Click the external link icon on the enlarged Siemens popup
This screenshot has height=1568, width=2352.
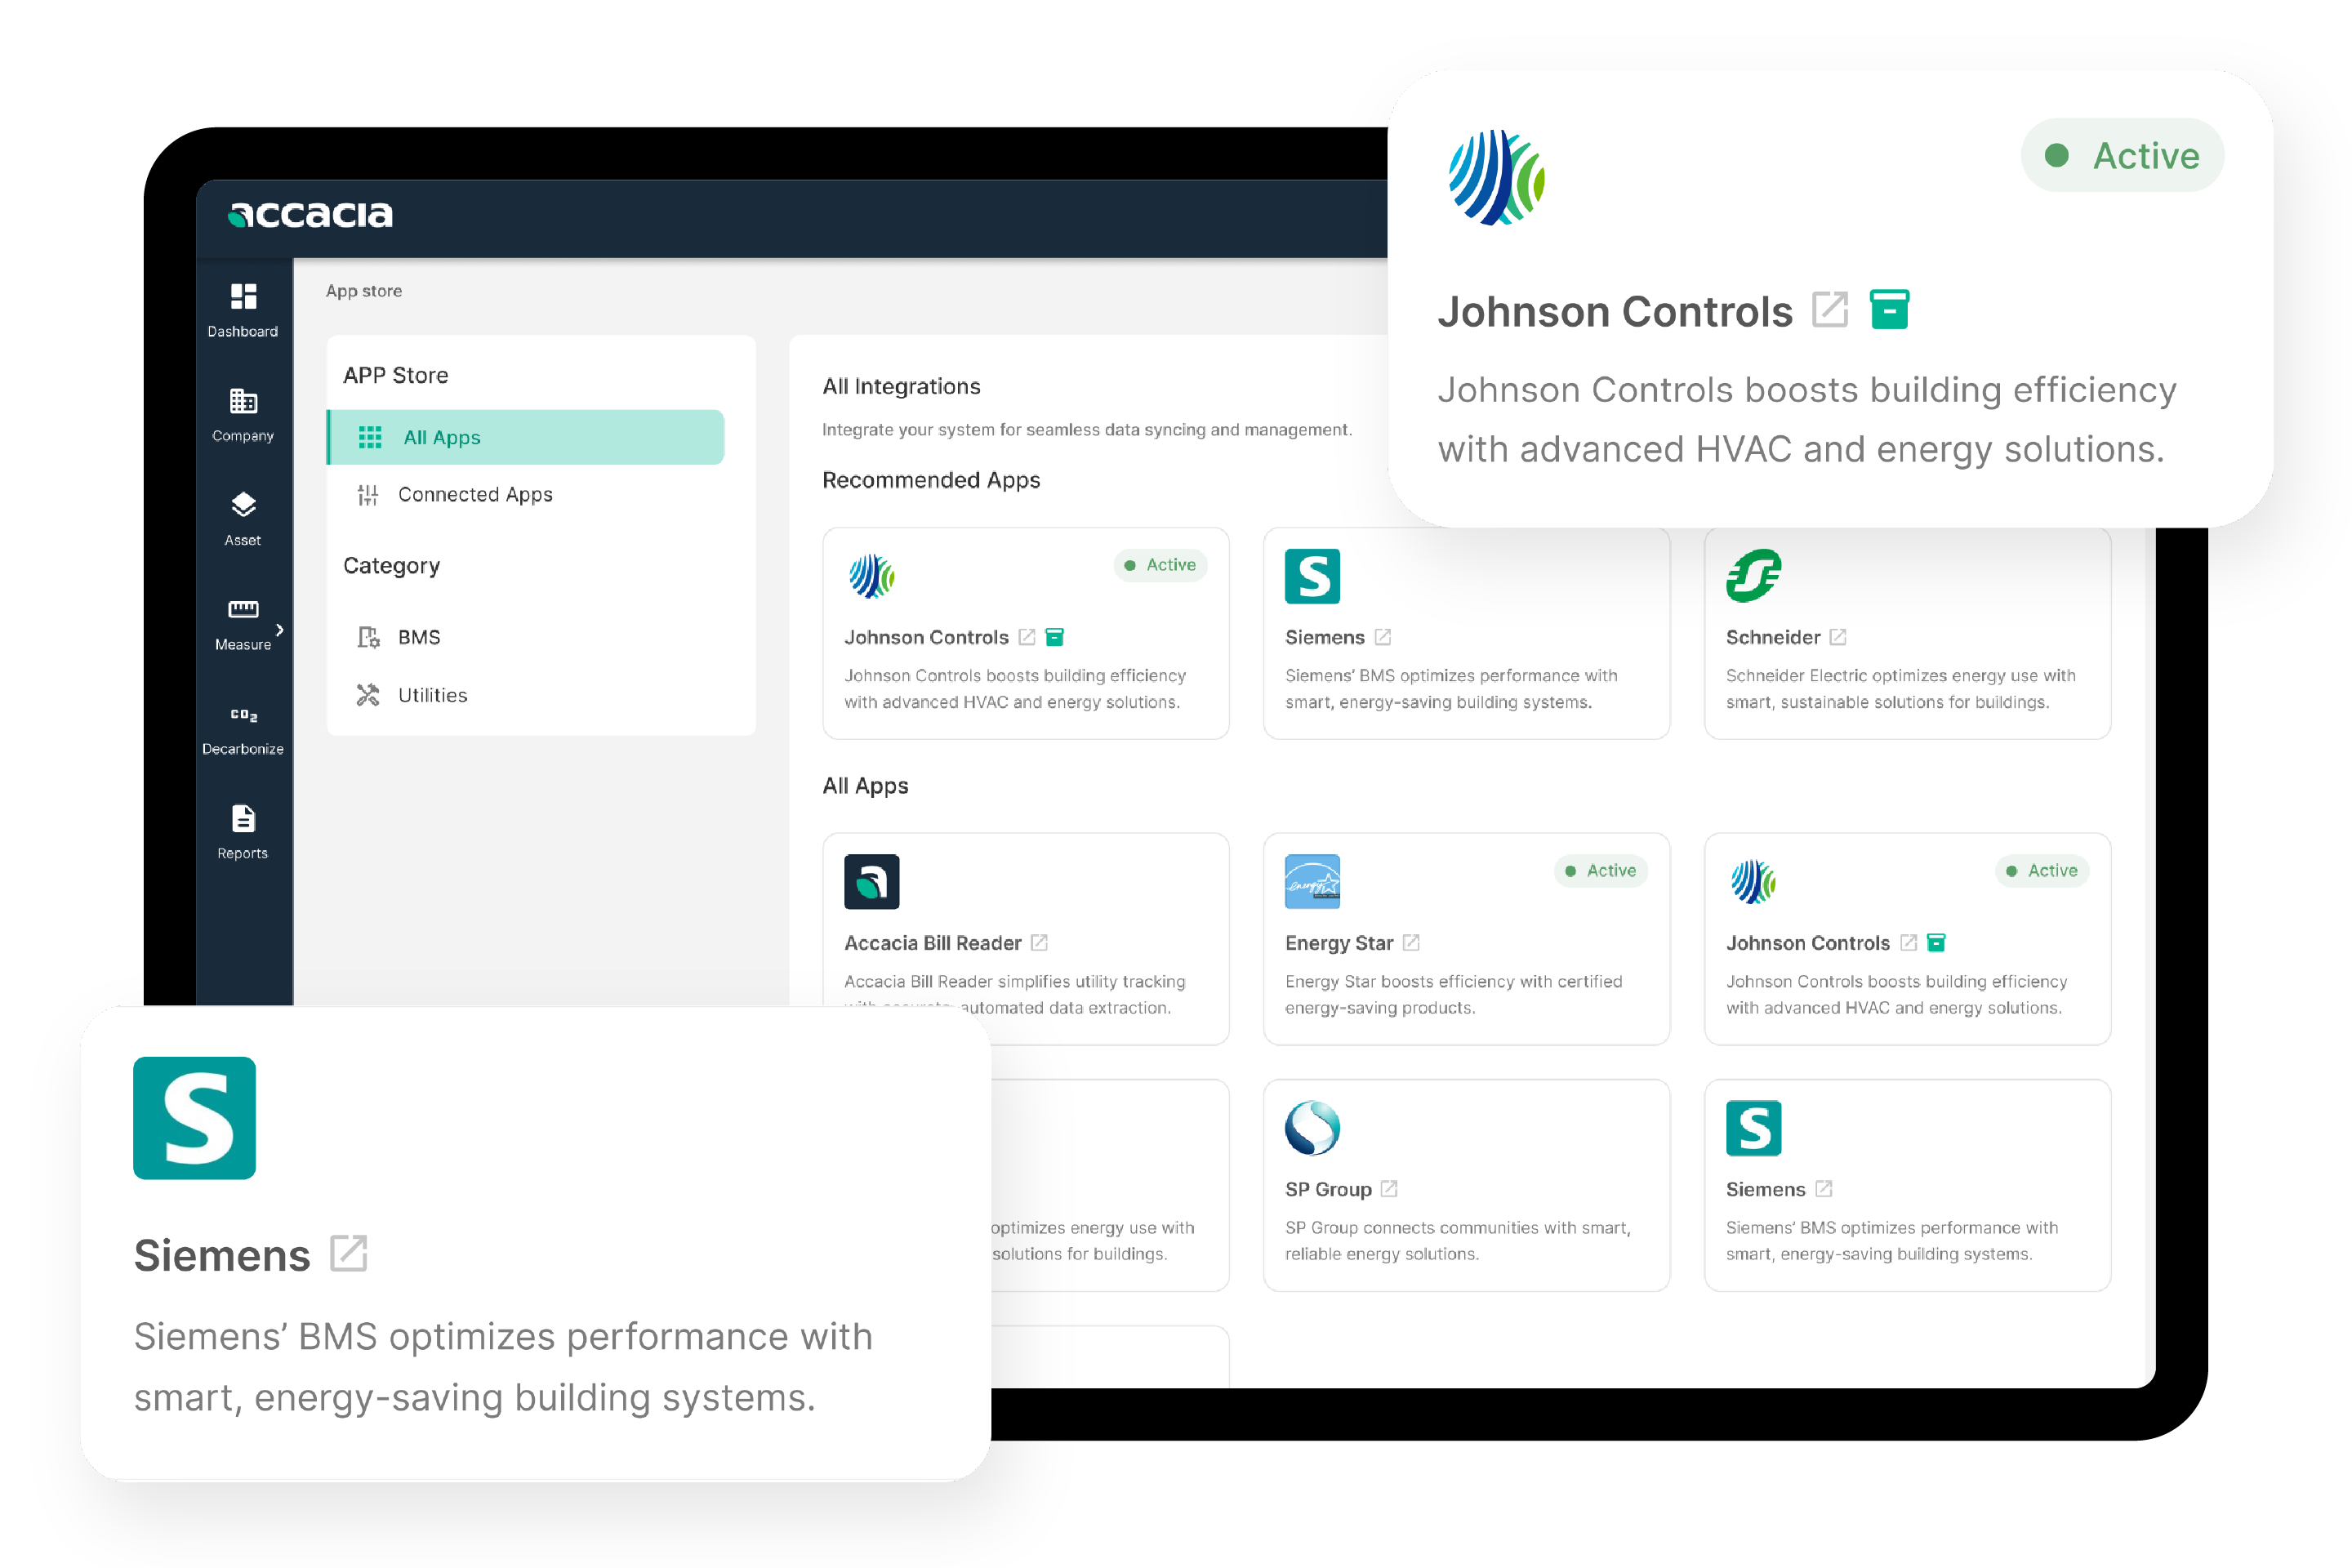tap(349, 1254)
